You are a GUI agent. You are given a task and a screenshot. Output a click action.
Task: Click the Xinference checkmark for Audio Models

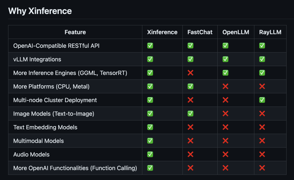[150, 154]
